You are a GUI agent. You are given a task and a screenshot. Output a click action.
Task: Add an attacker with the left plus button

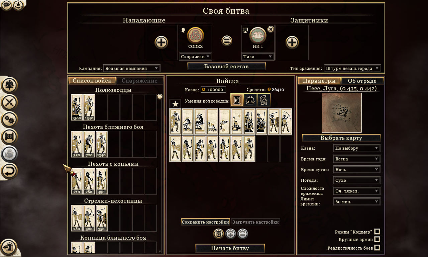tap(161, 42)
